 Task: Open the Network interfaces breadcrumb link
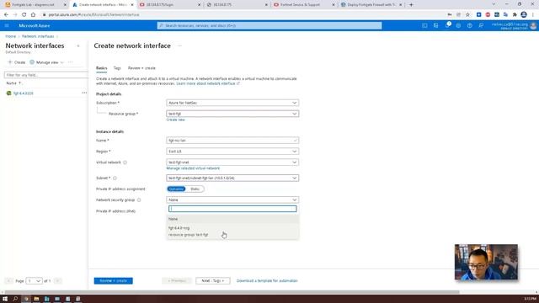click(x=38, y=36)
